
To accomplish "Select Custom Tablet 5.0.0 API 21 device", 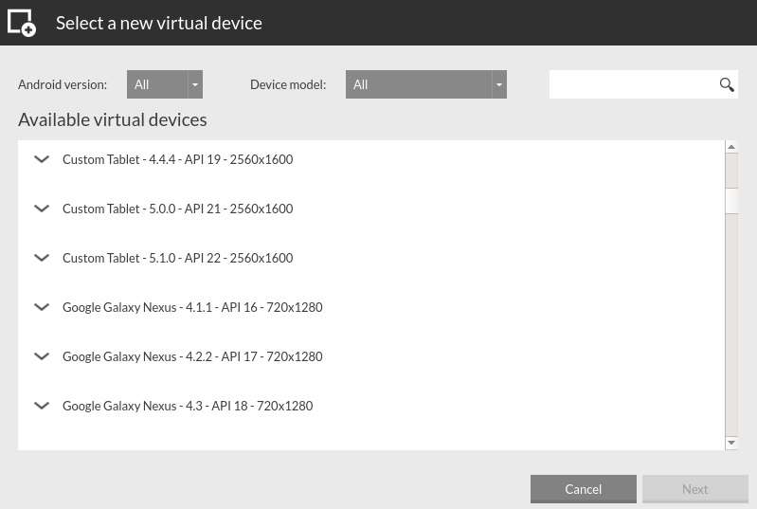I will [177, 209].
